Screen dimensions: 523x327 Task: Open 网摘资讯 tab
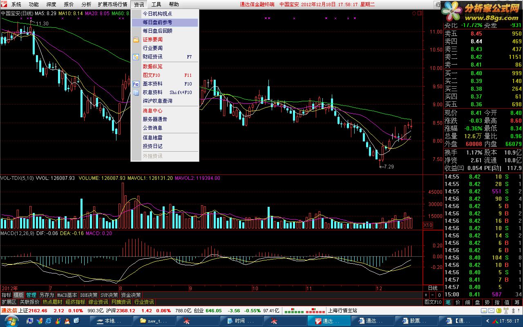pyautogui.click(x=121, y=302)
